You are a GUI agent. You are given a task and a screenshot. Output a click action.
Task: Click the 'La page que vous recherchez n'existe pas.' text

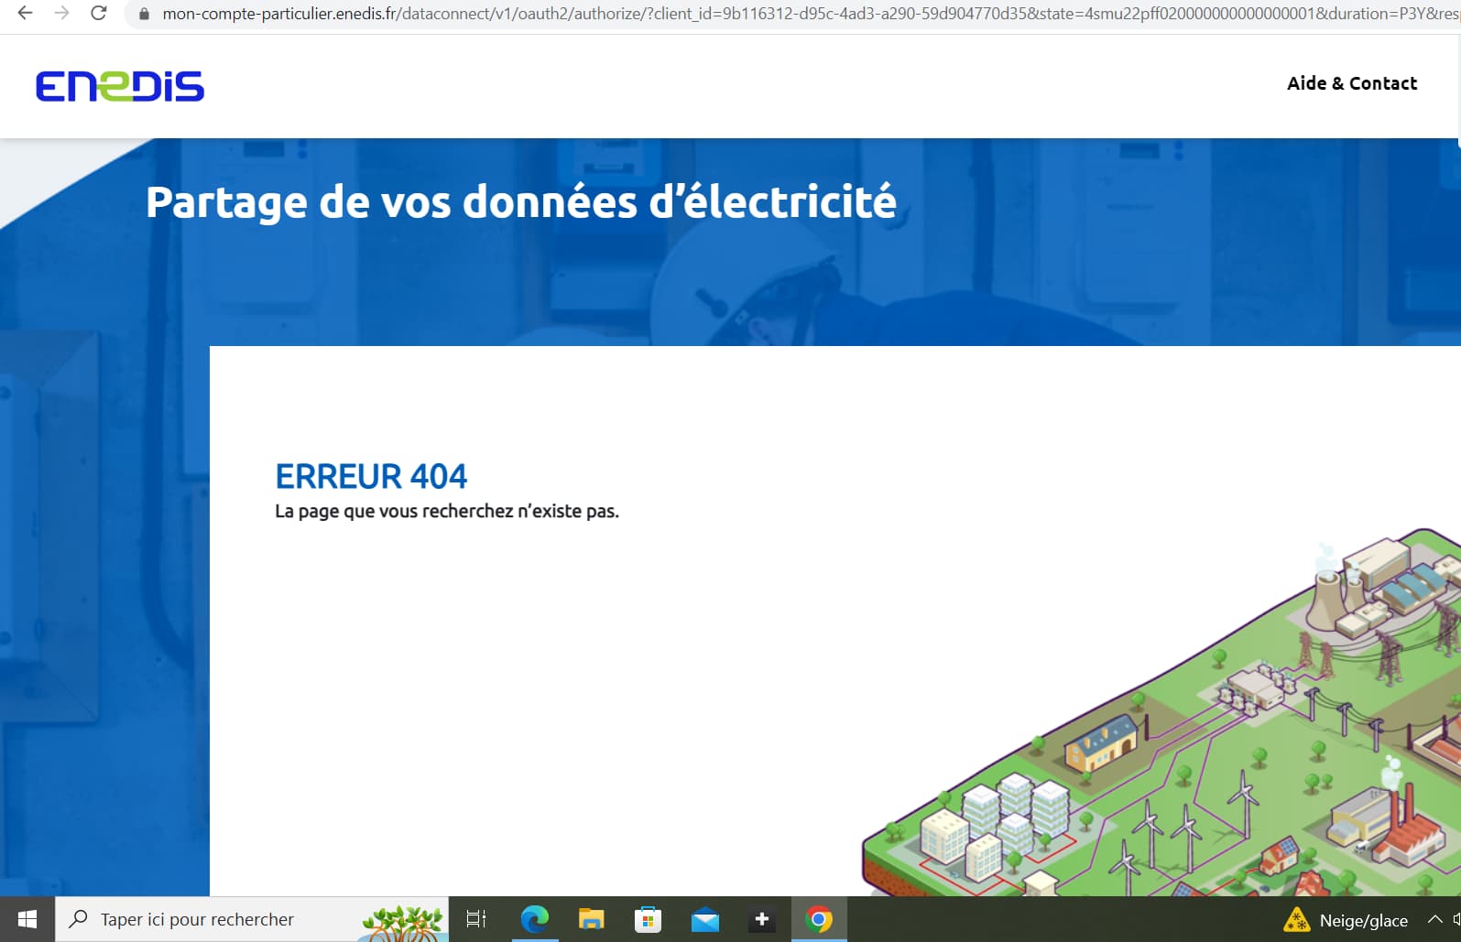tap(447, 511)
